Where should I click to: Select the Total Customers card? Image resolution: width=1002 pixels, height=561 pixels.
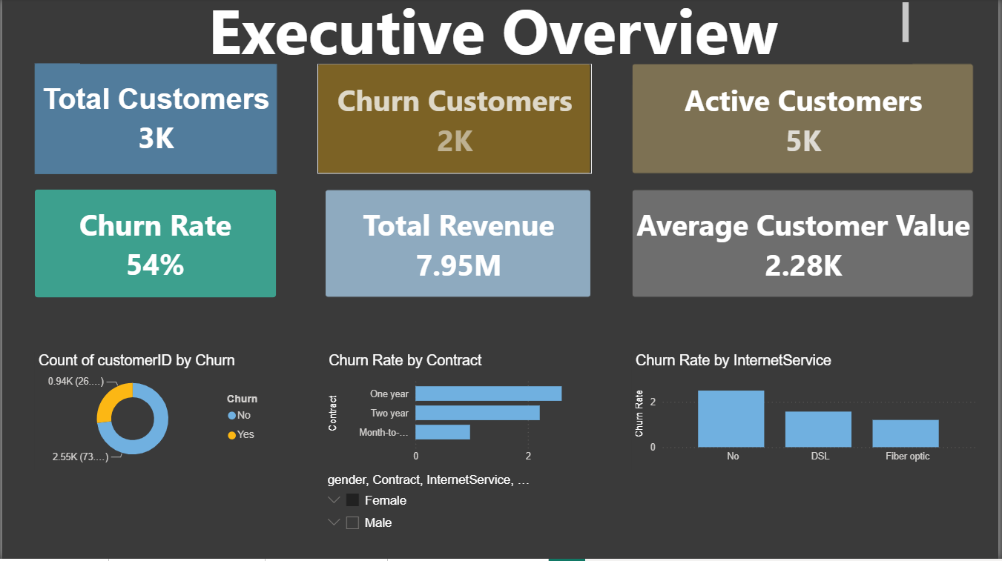pos(156,119)
